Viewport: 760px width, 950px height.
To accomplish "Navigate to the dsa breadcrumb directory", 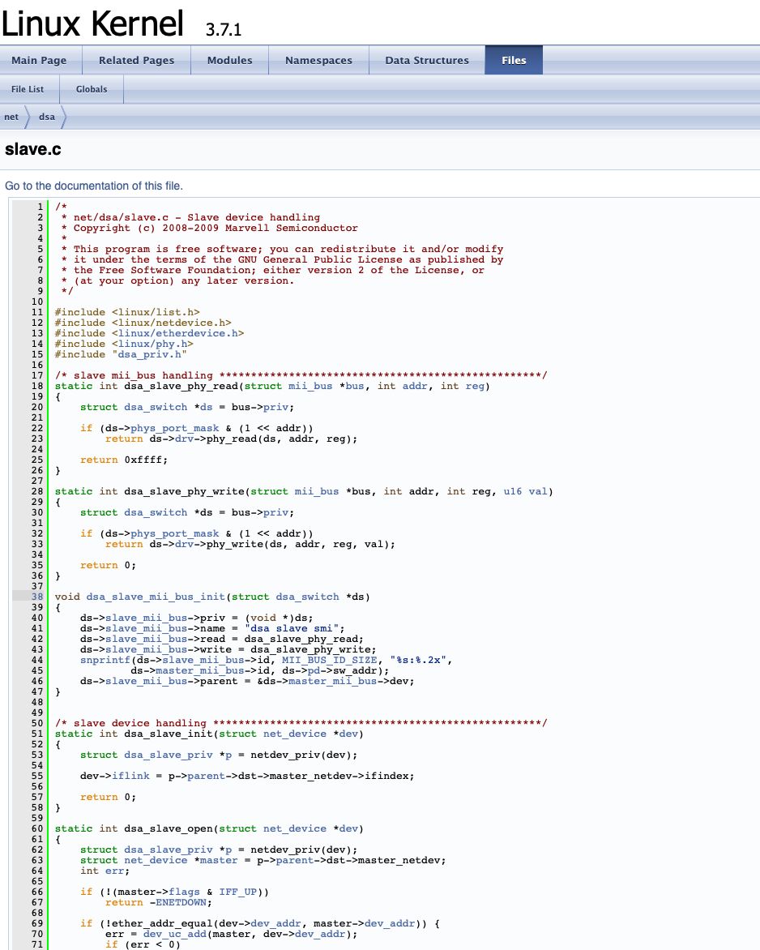I will pos(47,117).
